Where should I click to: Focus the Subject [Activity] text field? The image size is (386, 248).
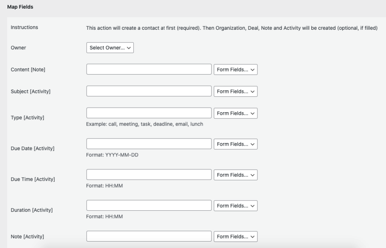[x=149, y=91]
